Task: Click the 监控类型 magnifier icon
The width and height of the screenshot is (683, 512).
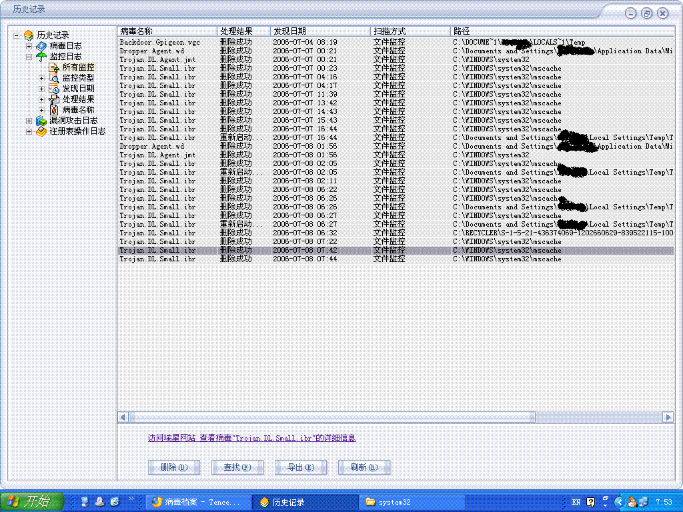Action: pos(54,78)
